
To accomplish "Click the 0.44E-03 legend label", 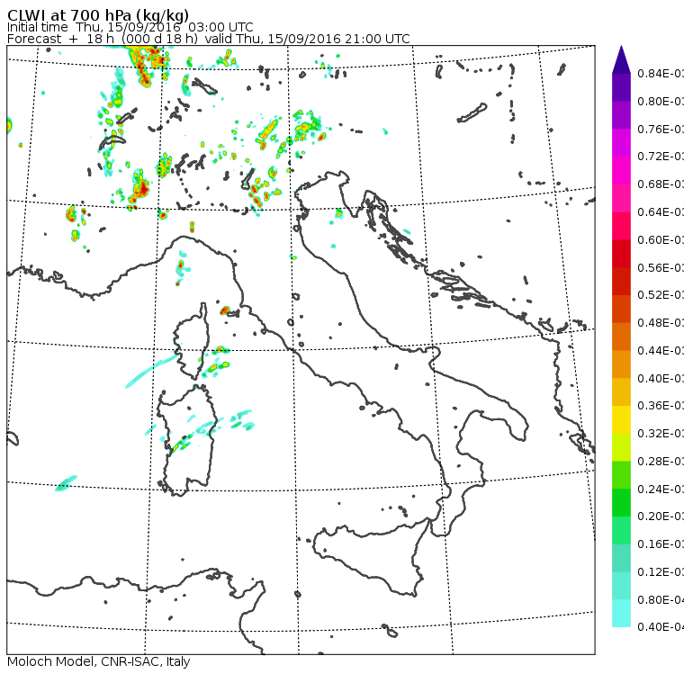I will pyautogui.click(x=661, y=351).
